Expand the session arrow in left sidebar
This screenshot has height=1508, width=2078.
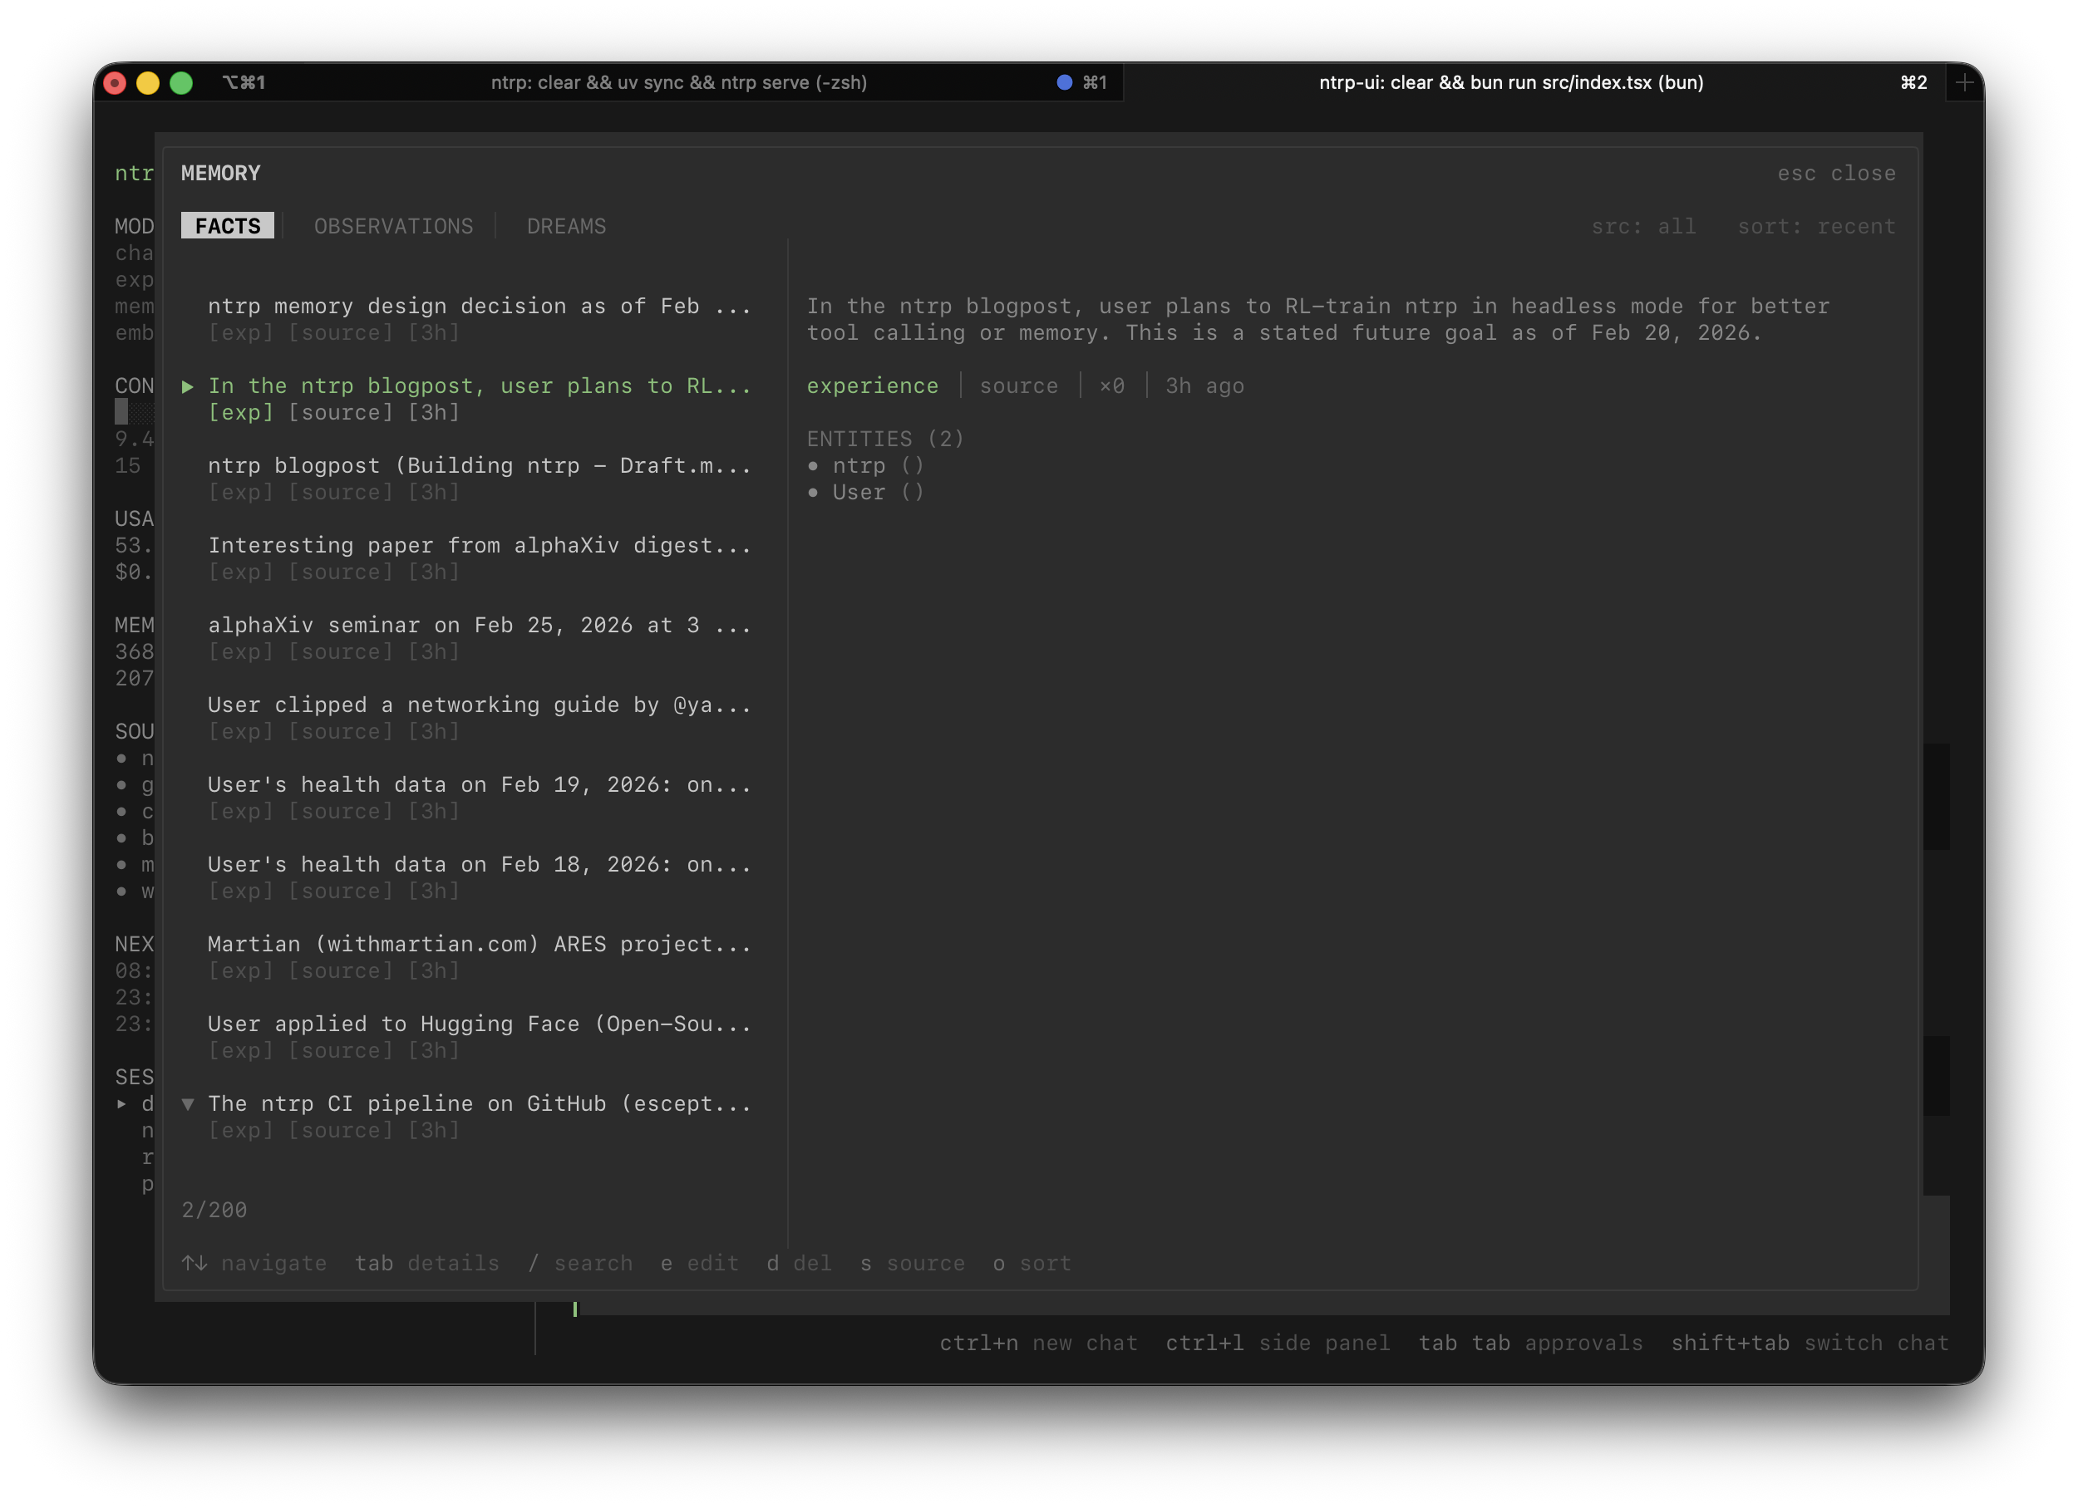pos(122,1104)
